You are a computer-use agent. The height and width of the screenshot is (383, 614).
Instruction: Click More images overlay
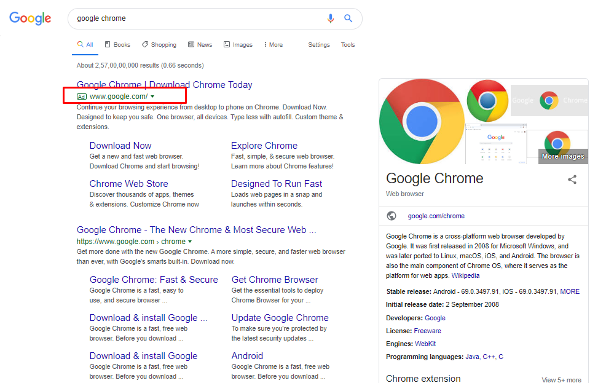pyautogui.click(x=563, y=156)
